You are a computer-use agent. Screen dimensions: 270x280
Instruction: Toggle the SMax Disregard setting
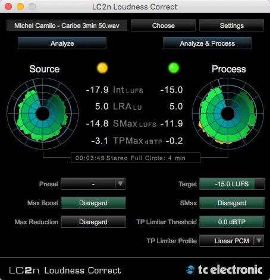pos(232,203)
